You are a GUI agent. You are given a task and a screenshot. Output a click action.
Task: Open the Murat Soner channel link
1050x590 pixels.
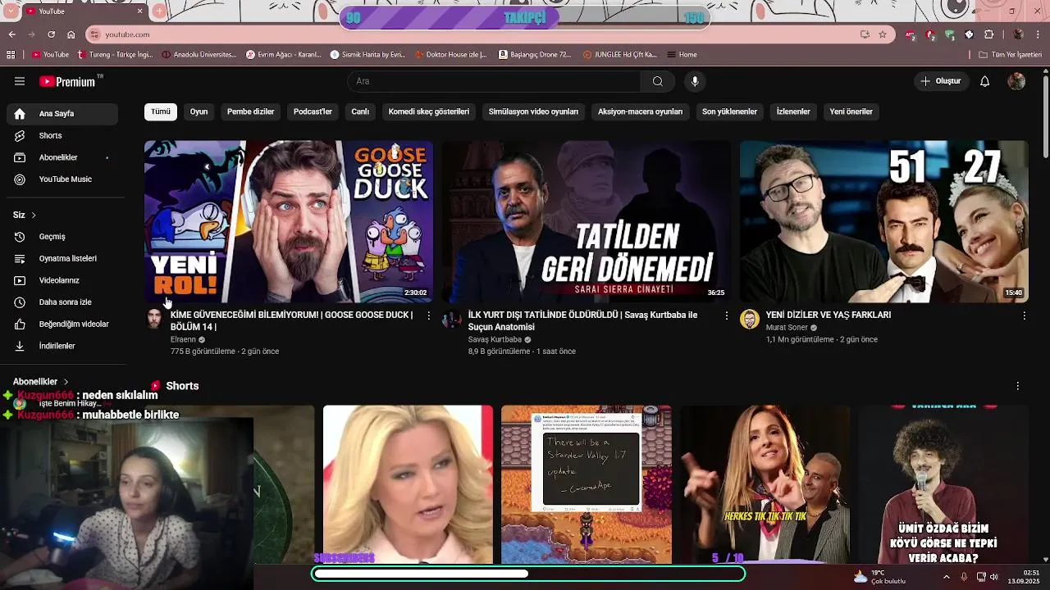click(x=787, y=328)
